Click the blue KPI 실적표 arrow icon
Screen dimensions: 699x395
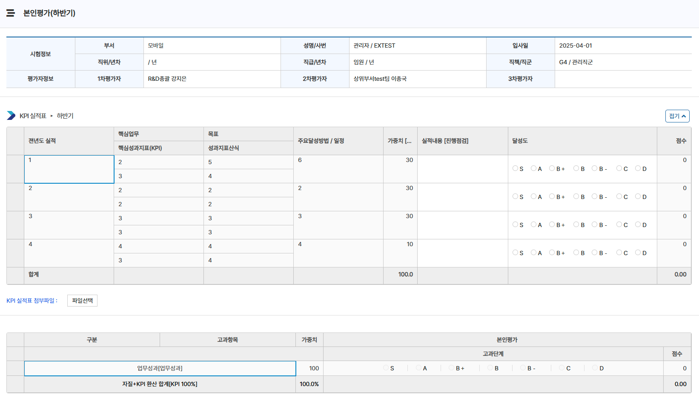coord(11,116)
